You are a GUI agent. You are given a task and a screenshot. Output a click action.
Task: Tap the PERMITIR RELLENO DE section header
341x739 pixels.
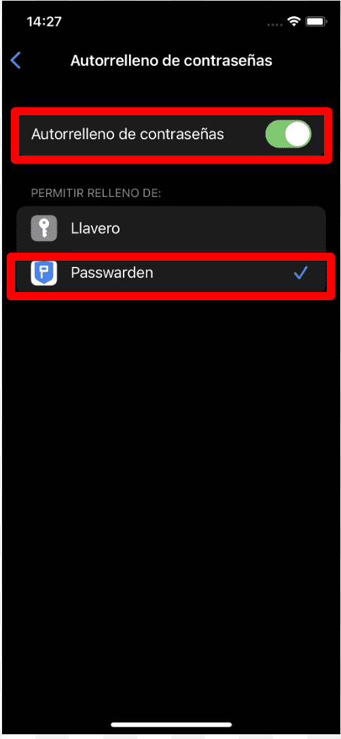click(x=96, y=193)
